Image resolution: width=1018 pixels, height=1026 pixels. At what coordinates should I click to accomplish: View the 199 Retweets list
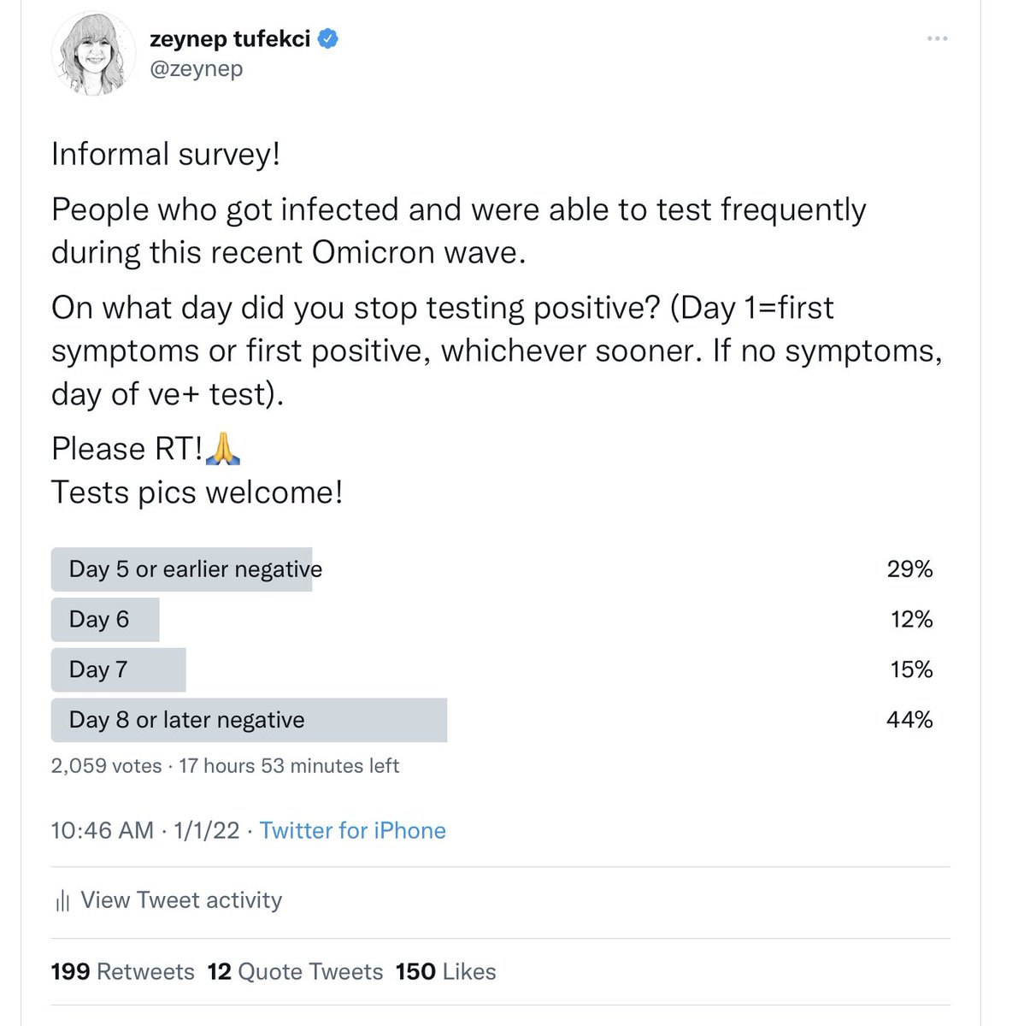pos(123,971)
